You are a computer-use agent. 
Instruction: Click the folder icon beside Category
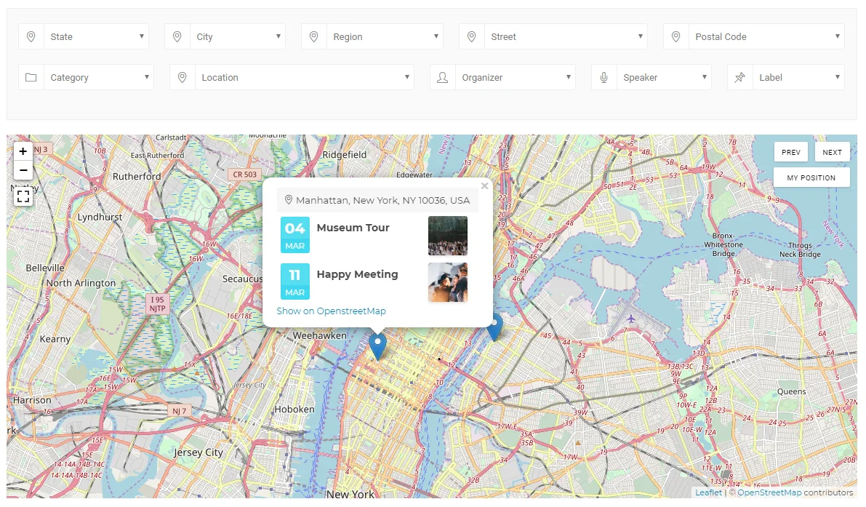(x=31, y=77)
